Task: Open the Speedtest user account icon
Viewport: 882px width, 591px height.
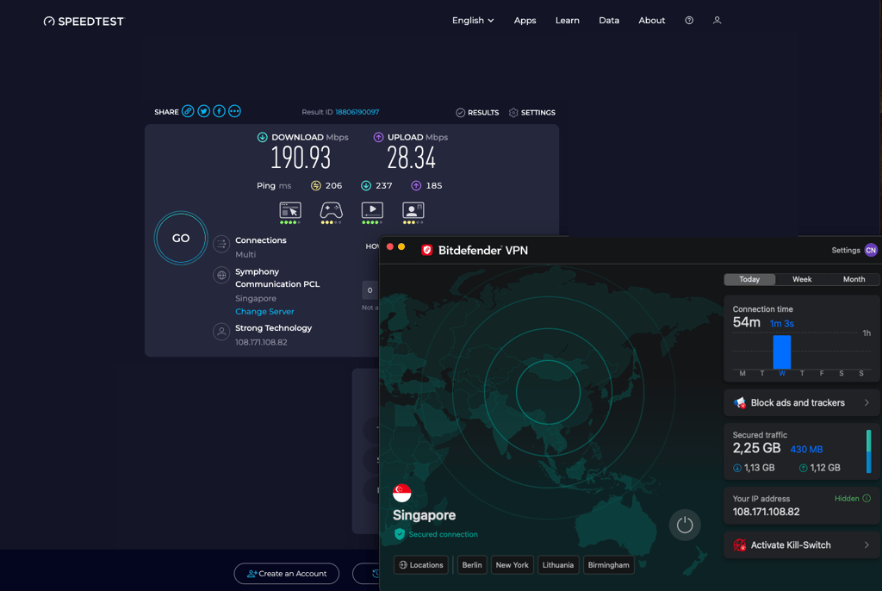Action: (x=717, y=21)
